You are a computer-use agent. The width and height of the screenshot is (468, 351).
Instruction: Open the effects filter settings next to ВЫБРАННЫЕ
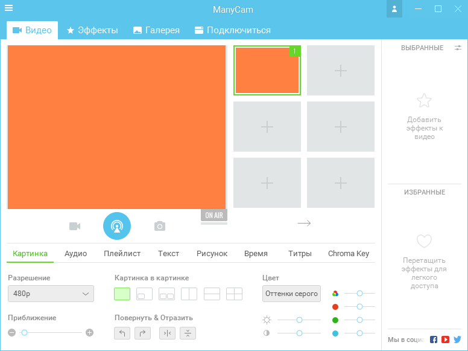point(458,48)
